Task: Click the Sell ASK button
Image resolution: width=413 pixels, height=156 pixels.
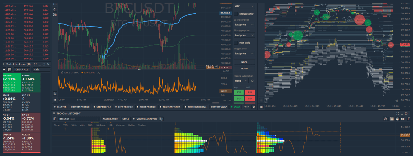Action: 249,92
